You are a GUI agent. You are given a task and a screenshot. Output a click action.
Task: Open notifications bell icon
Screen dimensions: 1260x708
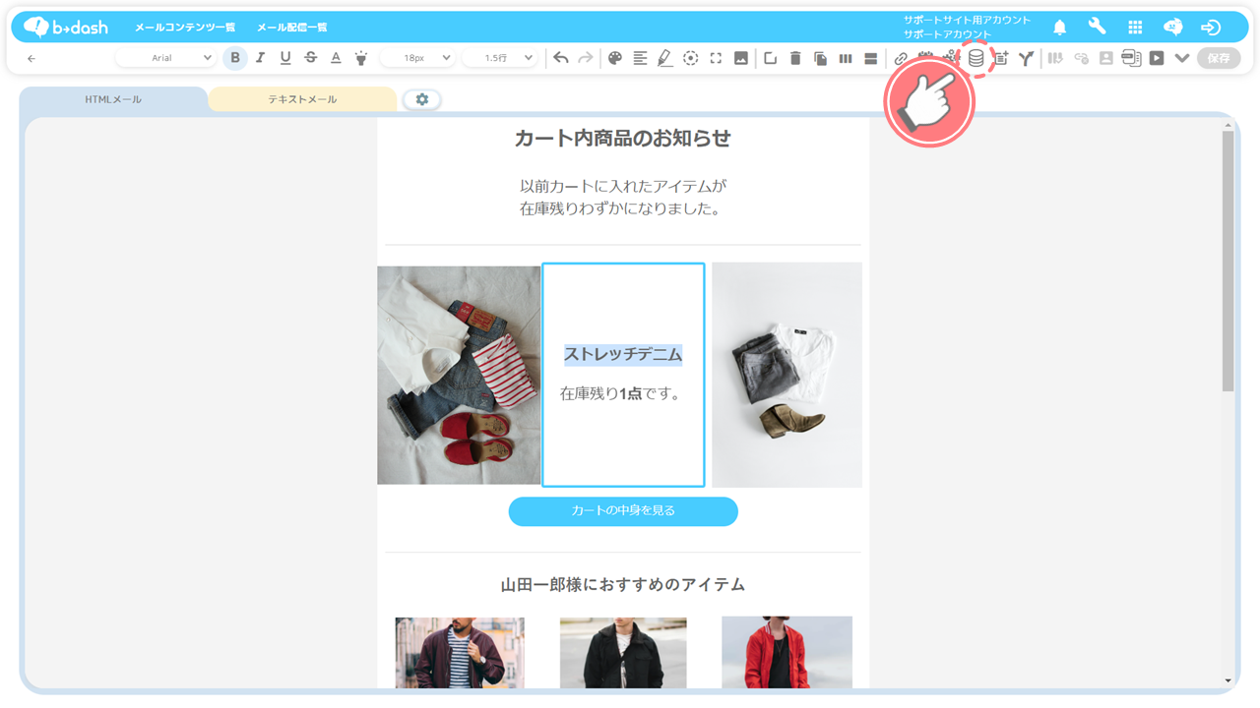[1059, 28]
